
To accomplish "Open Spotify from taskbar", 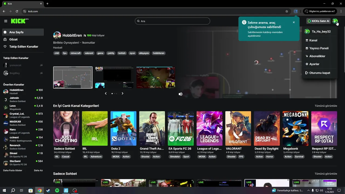I will tap(57, 190).
